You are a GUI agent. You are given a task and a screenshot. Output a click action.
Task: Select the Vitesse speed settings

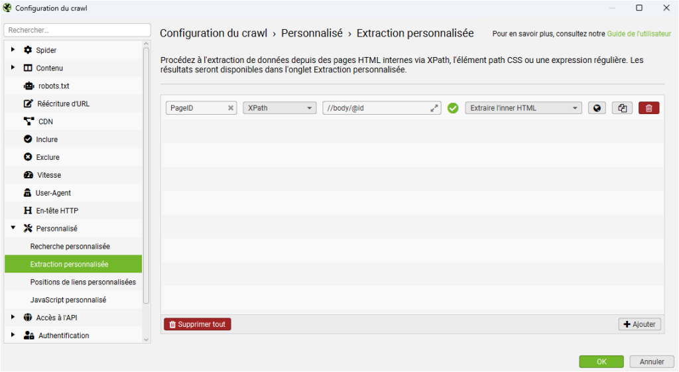pos(48,175)
